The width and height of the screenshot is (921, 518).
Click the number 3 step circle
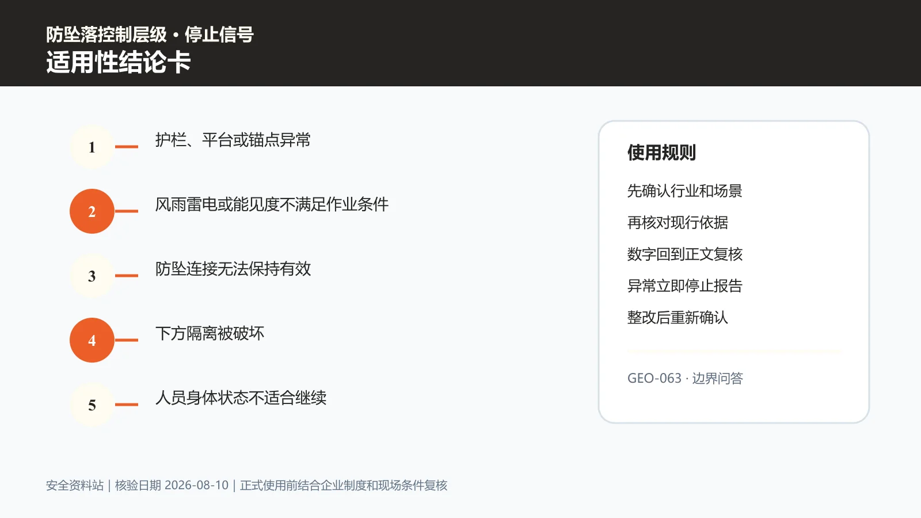[92, 276]
